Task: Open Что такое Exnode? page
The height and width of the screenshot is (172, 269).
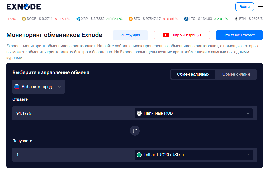Action: pyautogui.click(x=239, y=35)
